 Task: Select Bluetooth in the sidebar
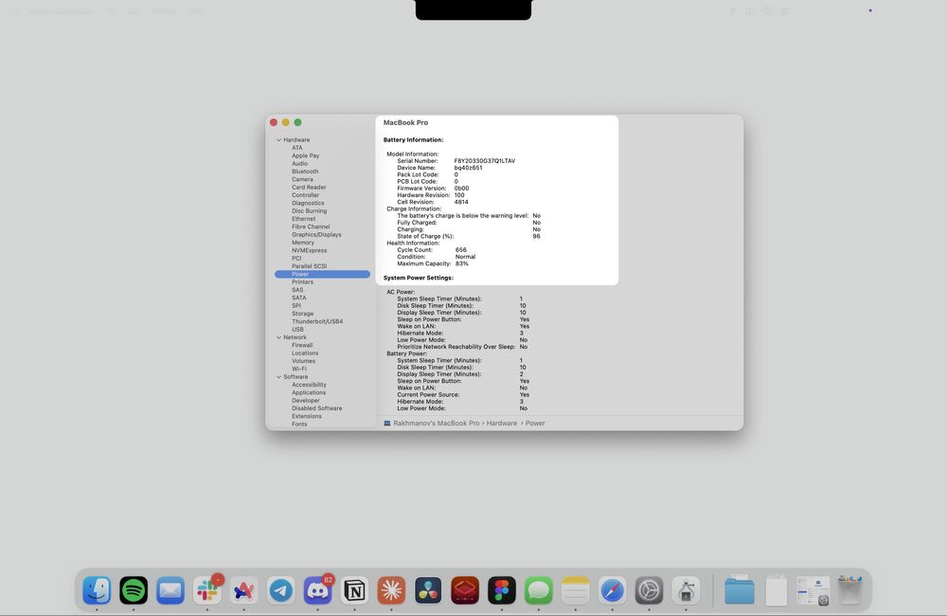pos(305,172)
